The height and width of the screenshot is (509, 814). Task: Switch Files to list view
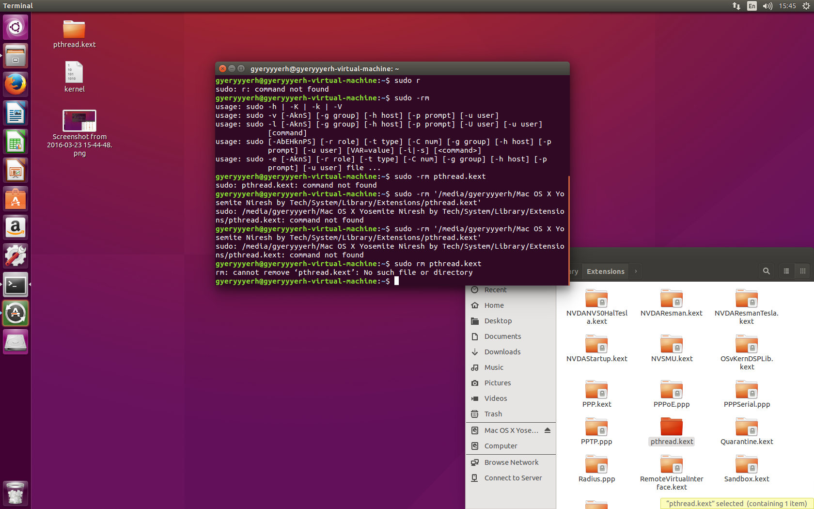click(786, 271)
